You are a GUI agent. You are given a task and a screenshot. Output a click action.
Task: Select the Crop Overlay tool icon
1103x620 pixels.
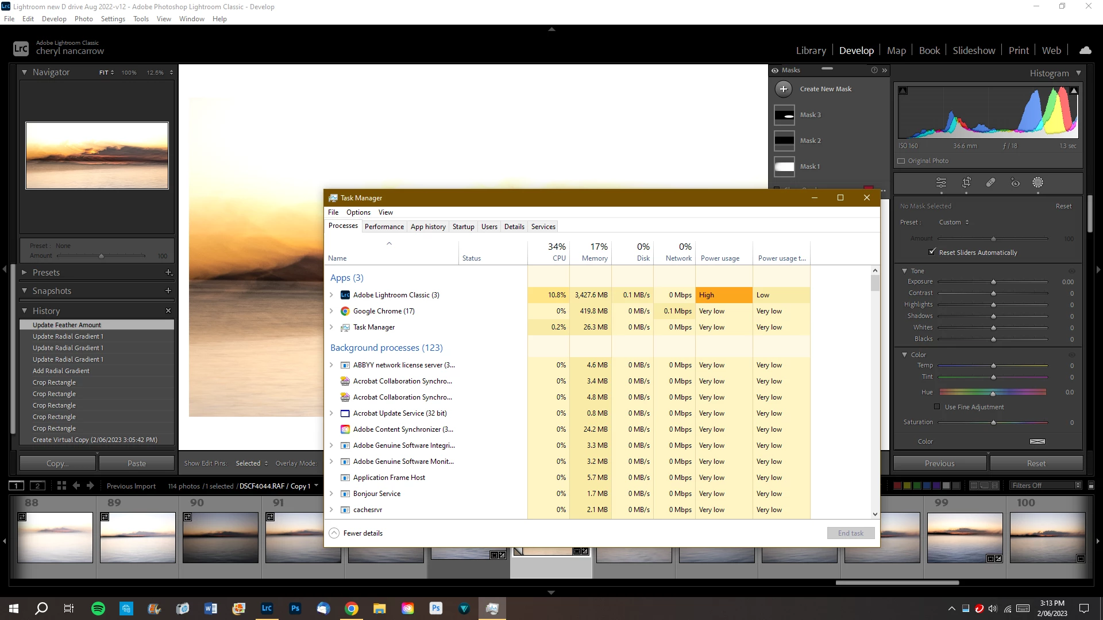point(966,183)
